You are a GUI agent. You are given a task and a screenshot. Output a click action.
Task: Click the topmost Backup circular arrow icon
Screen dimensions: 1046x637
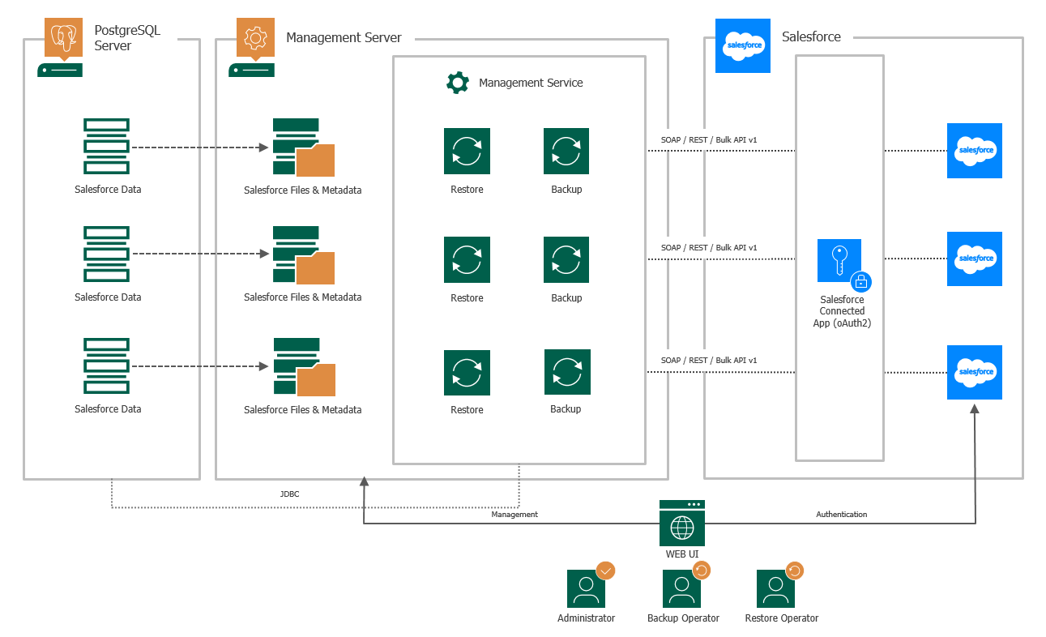coord(566,151)
